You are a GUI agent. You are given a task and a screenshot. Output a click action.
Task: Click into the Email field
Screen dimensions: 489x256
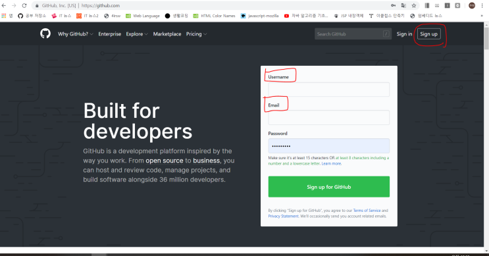328,118
